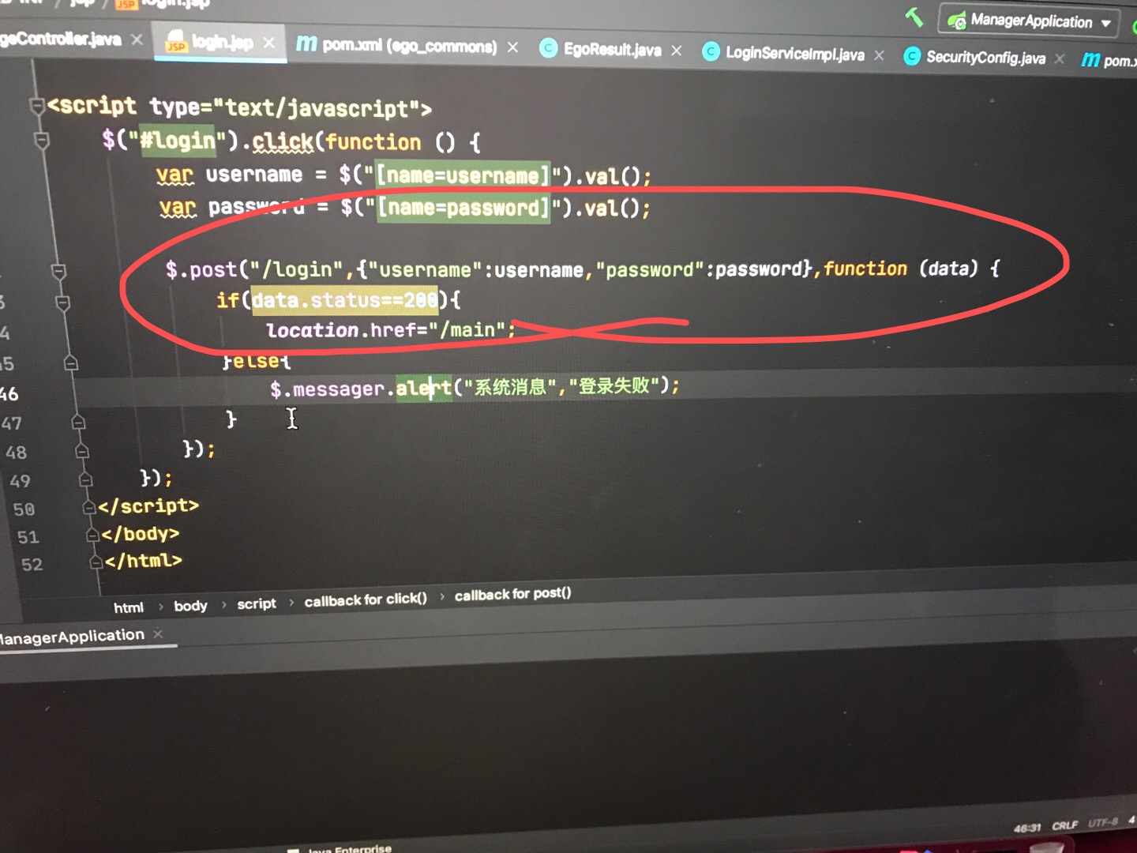The image size is (1137, 853).
Task: Click the fold marker beside closing html tag
Action: [x=96, y=562]
